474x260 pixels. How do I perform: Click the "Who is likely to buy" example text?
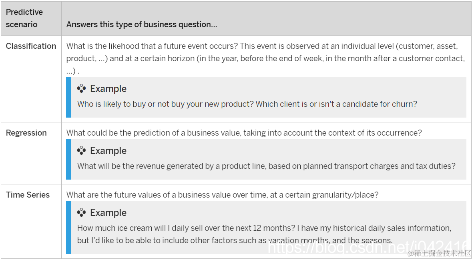pos(247,104)
